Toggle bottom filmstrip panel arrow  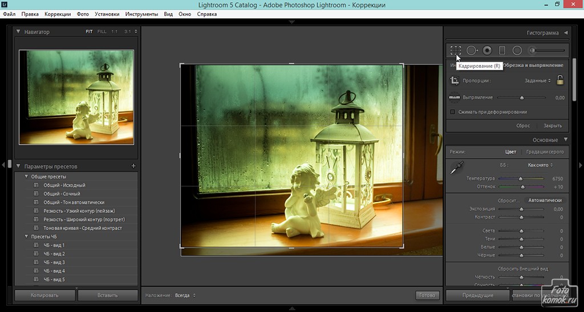point(291,308)
